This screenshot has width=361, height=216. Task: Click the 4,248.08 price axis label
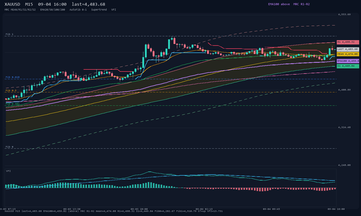(344, 165)
